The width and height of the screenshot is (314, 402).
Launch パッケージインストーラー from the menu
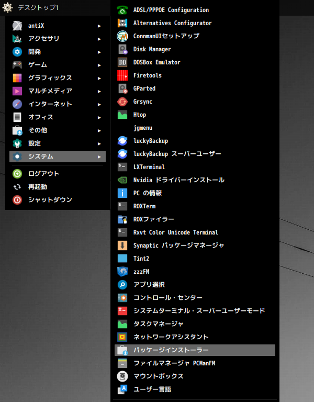click(195, 350)
